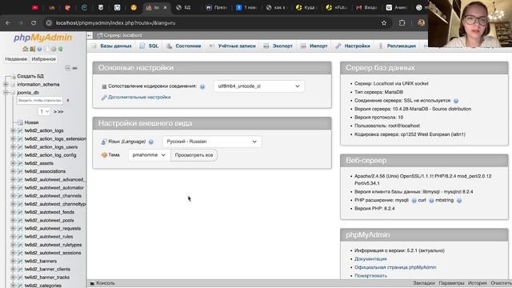Click История in console bar

coord(477,283)
